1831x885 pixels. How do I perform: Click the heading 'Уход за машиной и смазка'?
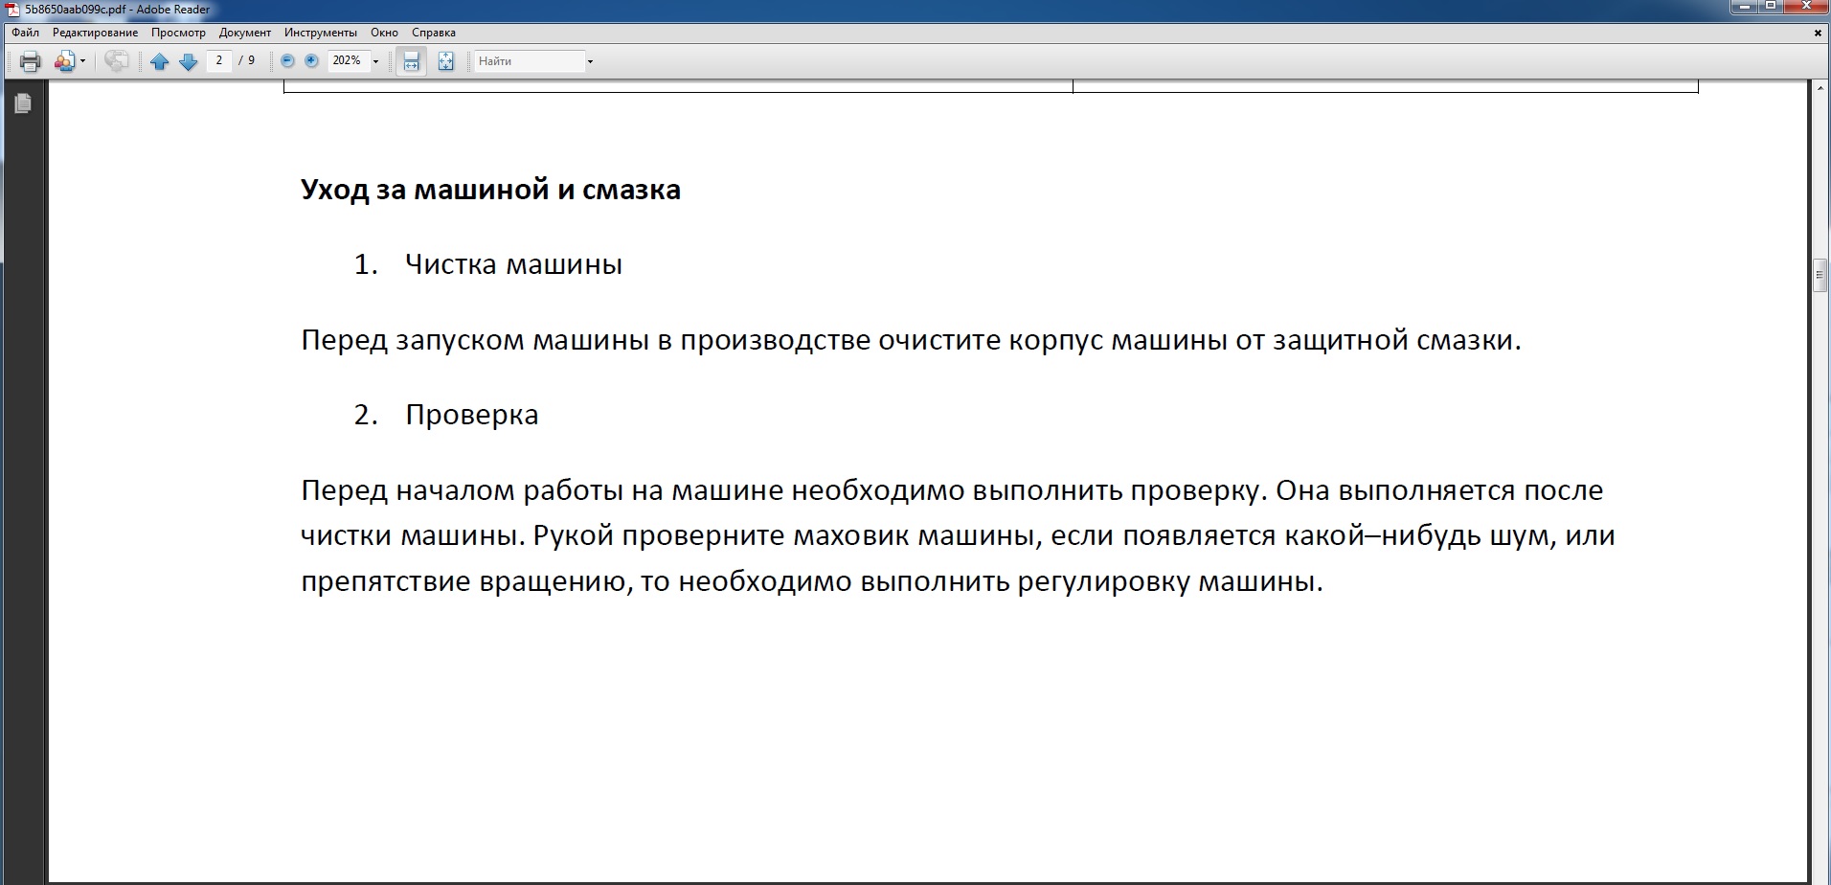pyautogui.click(x=490, y=190)
